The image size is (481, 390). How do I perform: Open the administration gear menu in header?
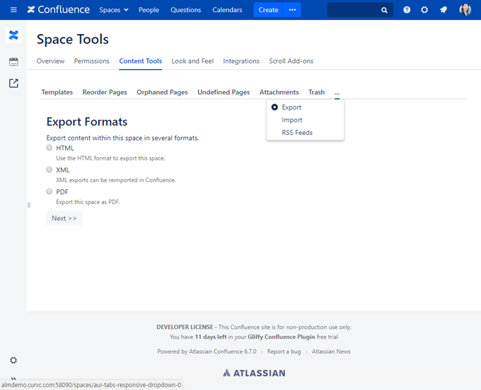[424, 10]
